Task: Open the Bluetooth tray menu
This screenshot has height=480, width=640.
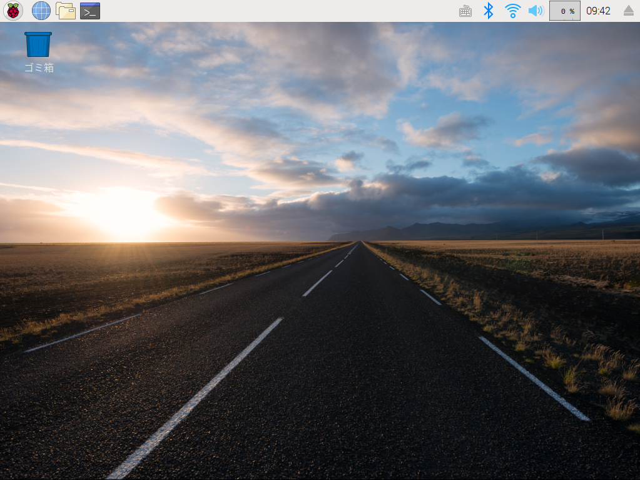Action: click(x=489, y=11)
